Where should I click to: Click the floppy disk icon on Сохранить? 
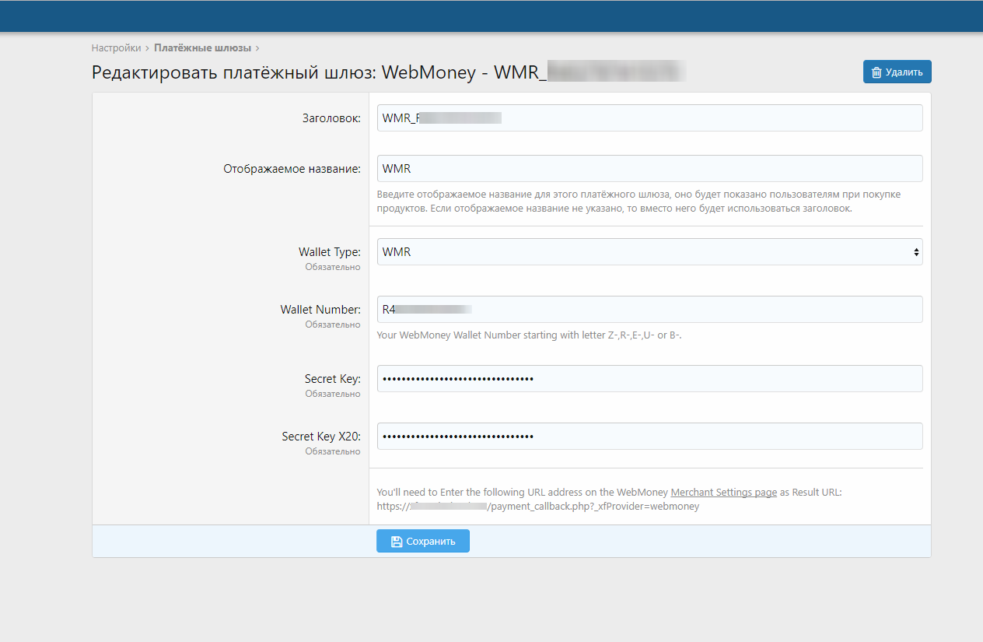(396, 542)
